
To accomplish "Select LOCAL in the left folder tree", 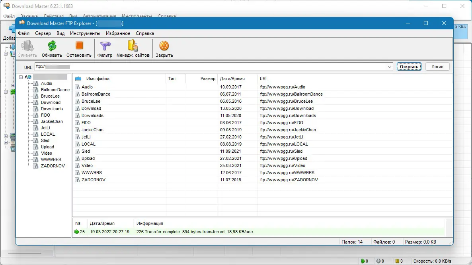I will click(x=48, y=134).
